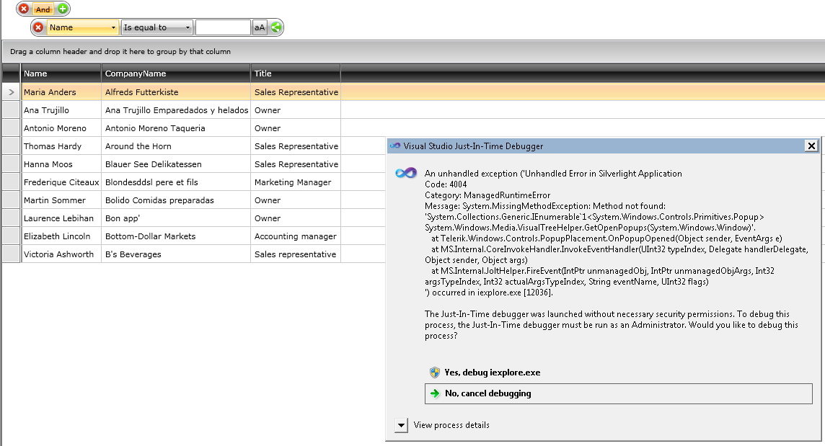
Task: Click the green arrow beside No cancel
Action: tap(435, 393)
